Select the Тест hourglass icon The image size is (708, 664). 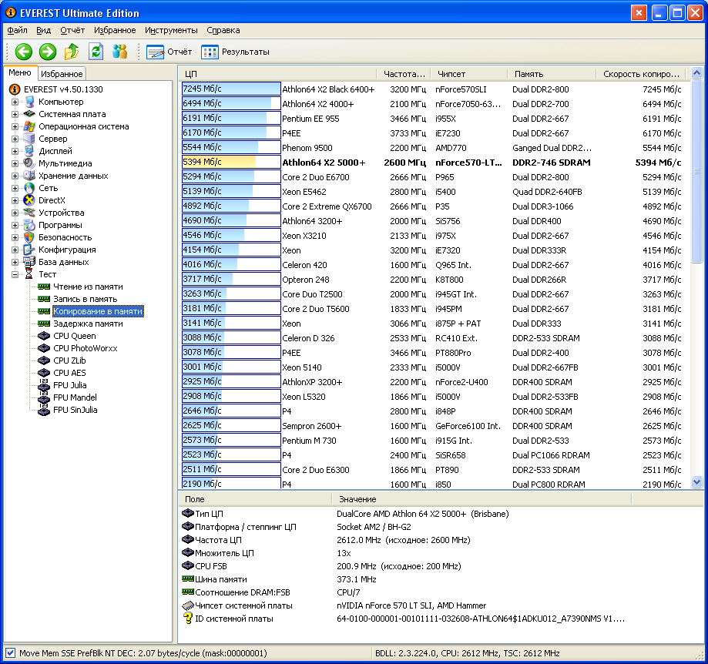(x=29, y=274)
